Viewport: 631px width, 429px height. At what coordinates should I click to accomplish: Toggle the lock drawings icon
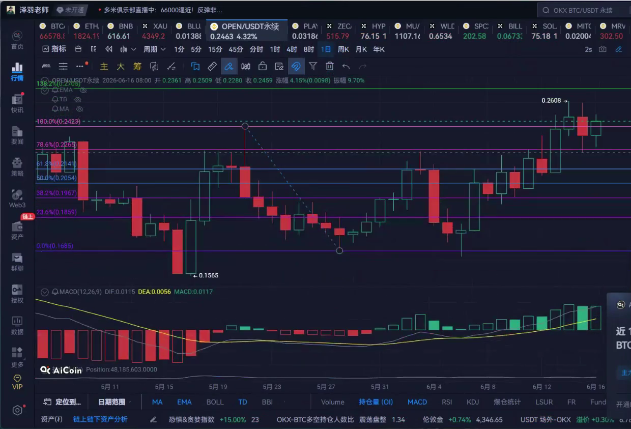pos(262,66)
